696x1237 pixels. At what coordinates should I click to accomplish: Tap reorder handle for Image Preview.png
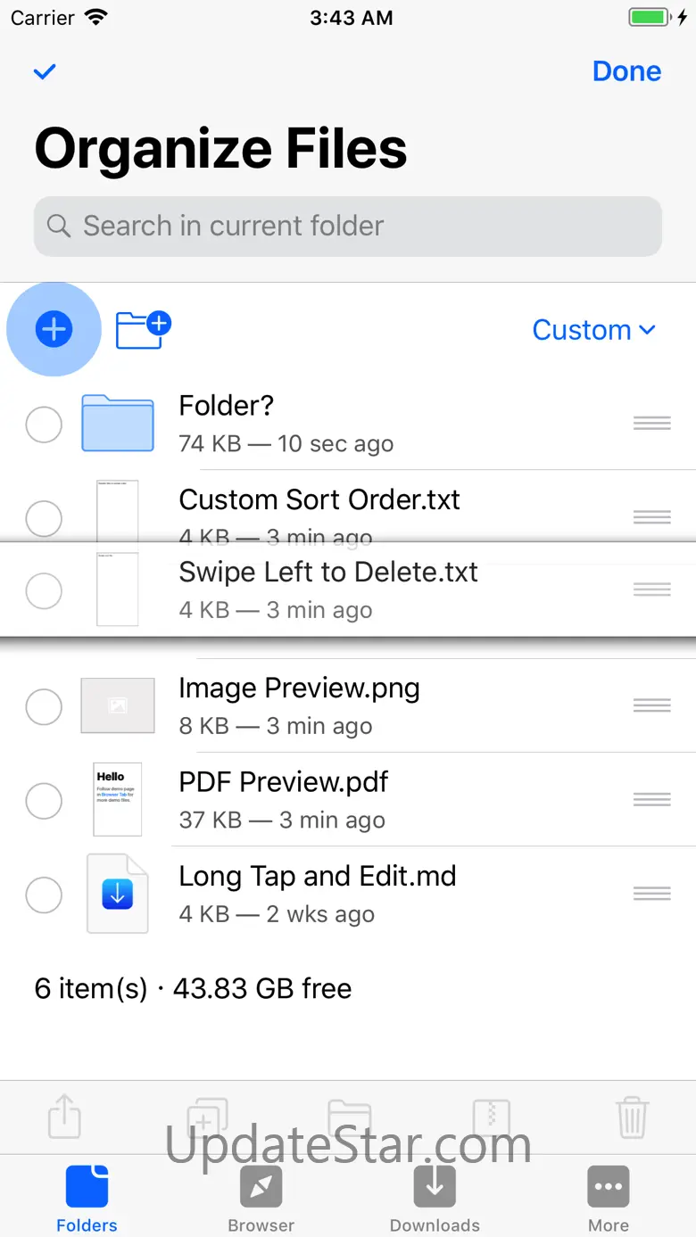[x=651, y=705]
